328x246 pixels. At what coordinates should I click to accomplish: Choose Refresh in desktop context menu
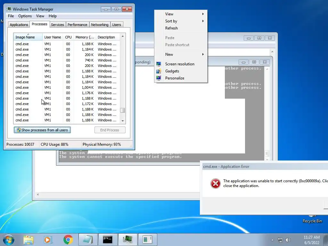[x=181, y=28]
